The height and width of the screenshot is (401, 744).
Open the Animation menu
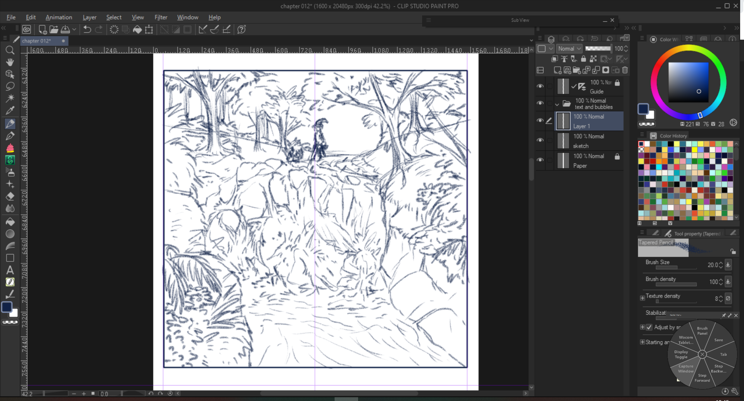(x=59, y=17)
